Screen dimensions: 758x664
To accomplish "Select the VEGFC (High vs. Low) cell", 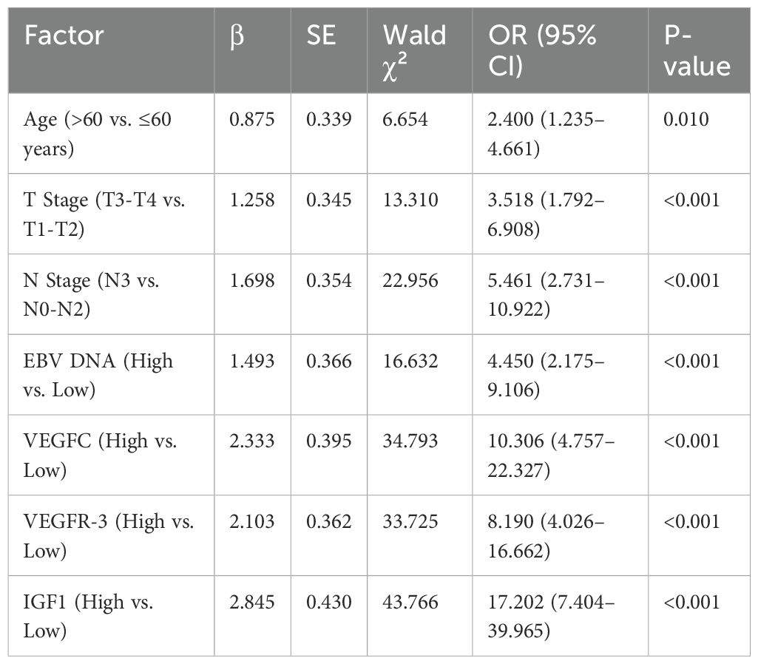I will coord(100,455).
